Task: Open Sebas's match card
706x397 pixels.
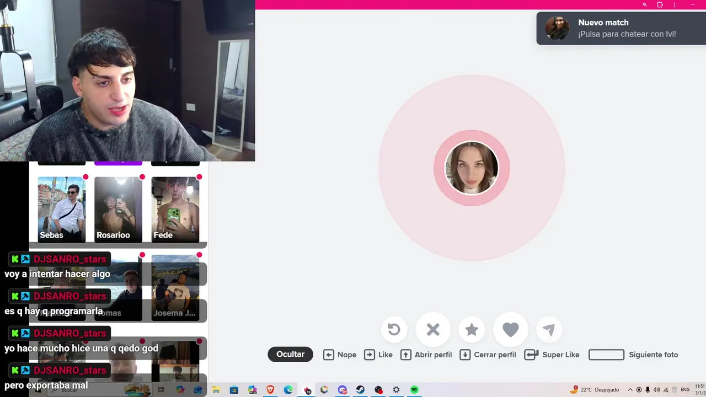Action: [61, 210]
